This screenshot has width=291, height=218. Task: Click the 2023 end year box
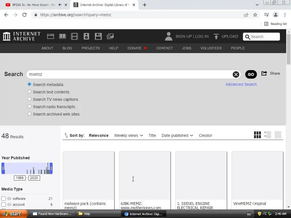(34, 178)
